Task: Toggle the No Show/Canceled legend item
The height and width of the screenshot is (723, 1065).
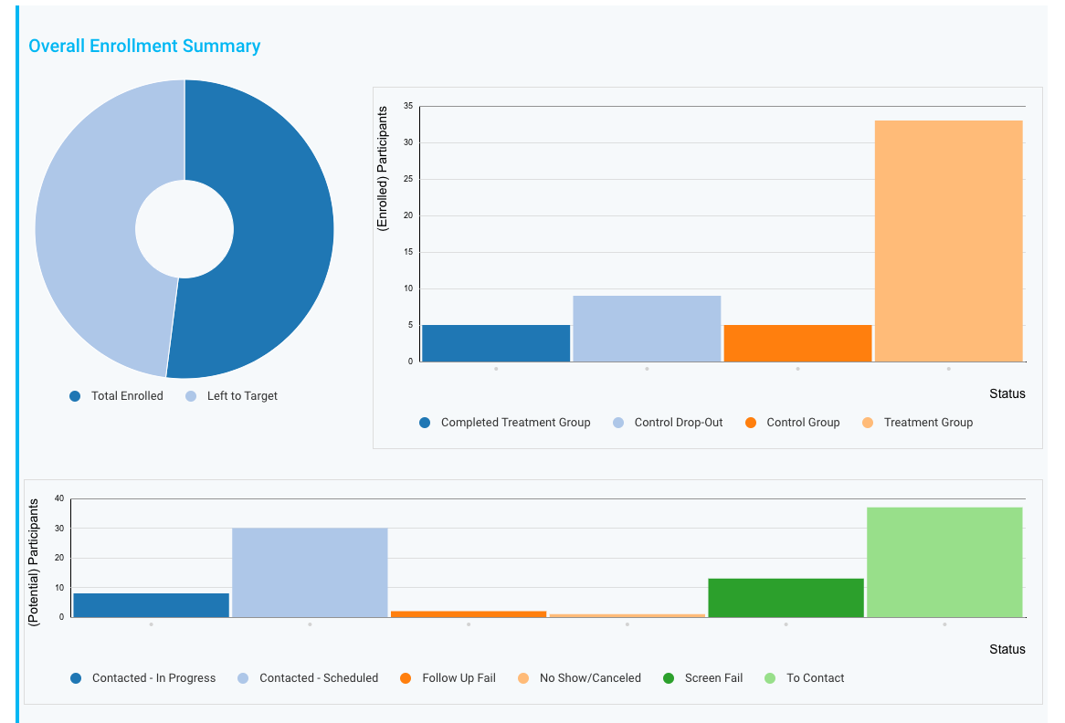Action: [590, 678]
